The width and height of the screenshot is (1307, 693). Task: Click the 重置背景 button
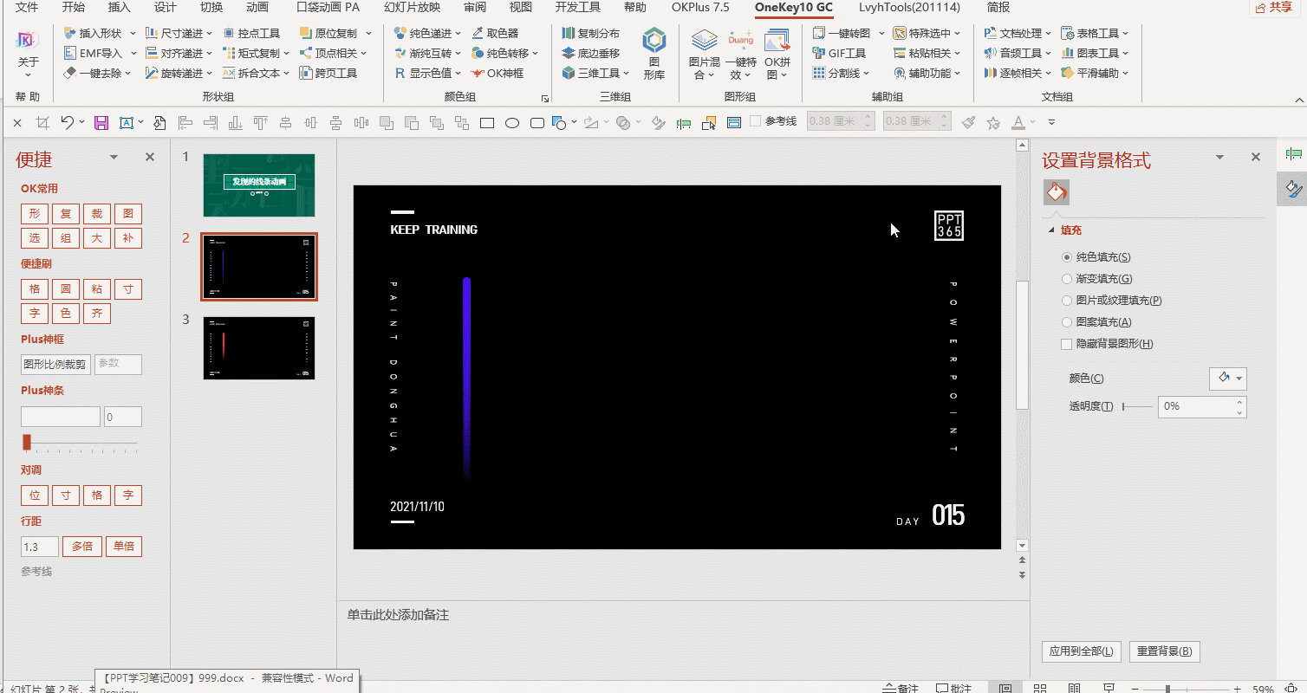(1164, 651)
